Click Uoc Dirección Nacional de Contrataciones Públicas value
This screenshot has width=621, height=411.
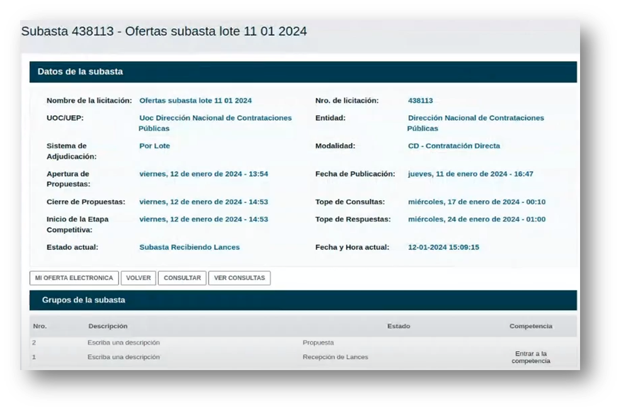pos(215,123)
